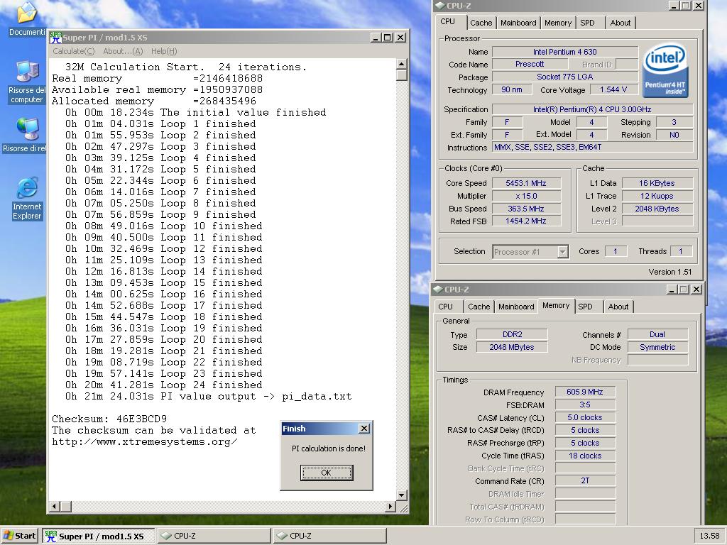The image size is (727, 545).
Task: Select About tab in lower CPU-Z window
Action: point(618,307)
